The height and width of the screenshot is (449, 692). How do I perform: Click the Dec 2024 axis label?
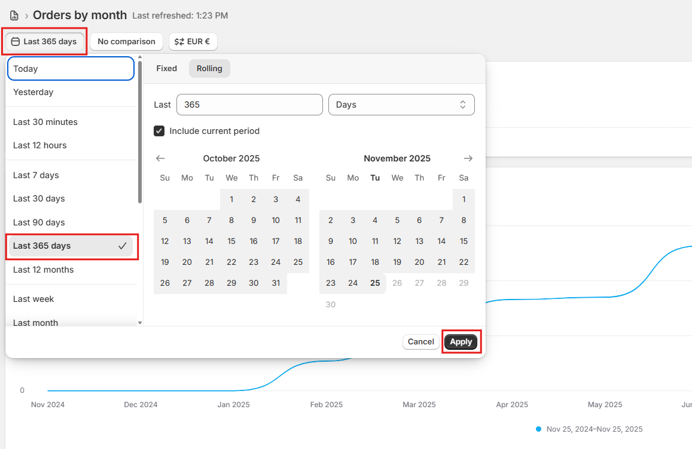(141, 404)
